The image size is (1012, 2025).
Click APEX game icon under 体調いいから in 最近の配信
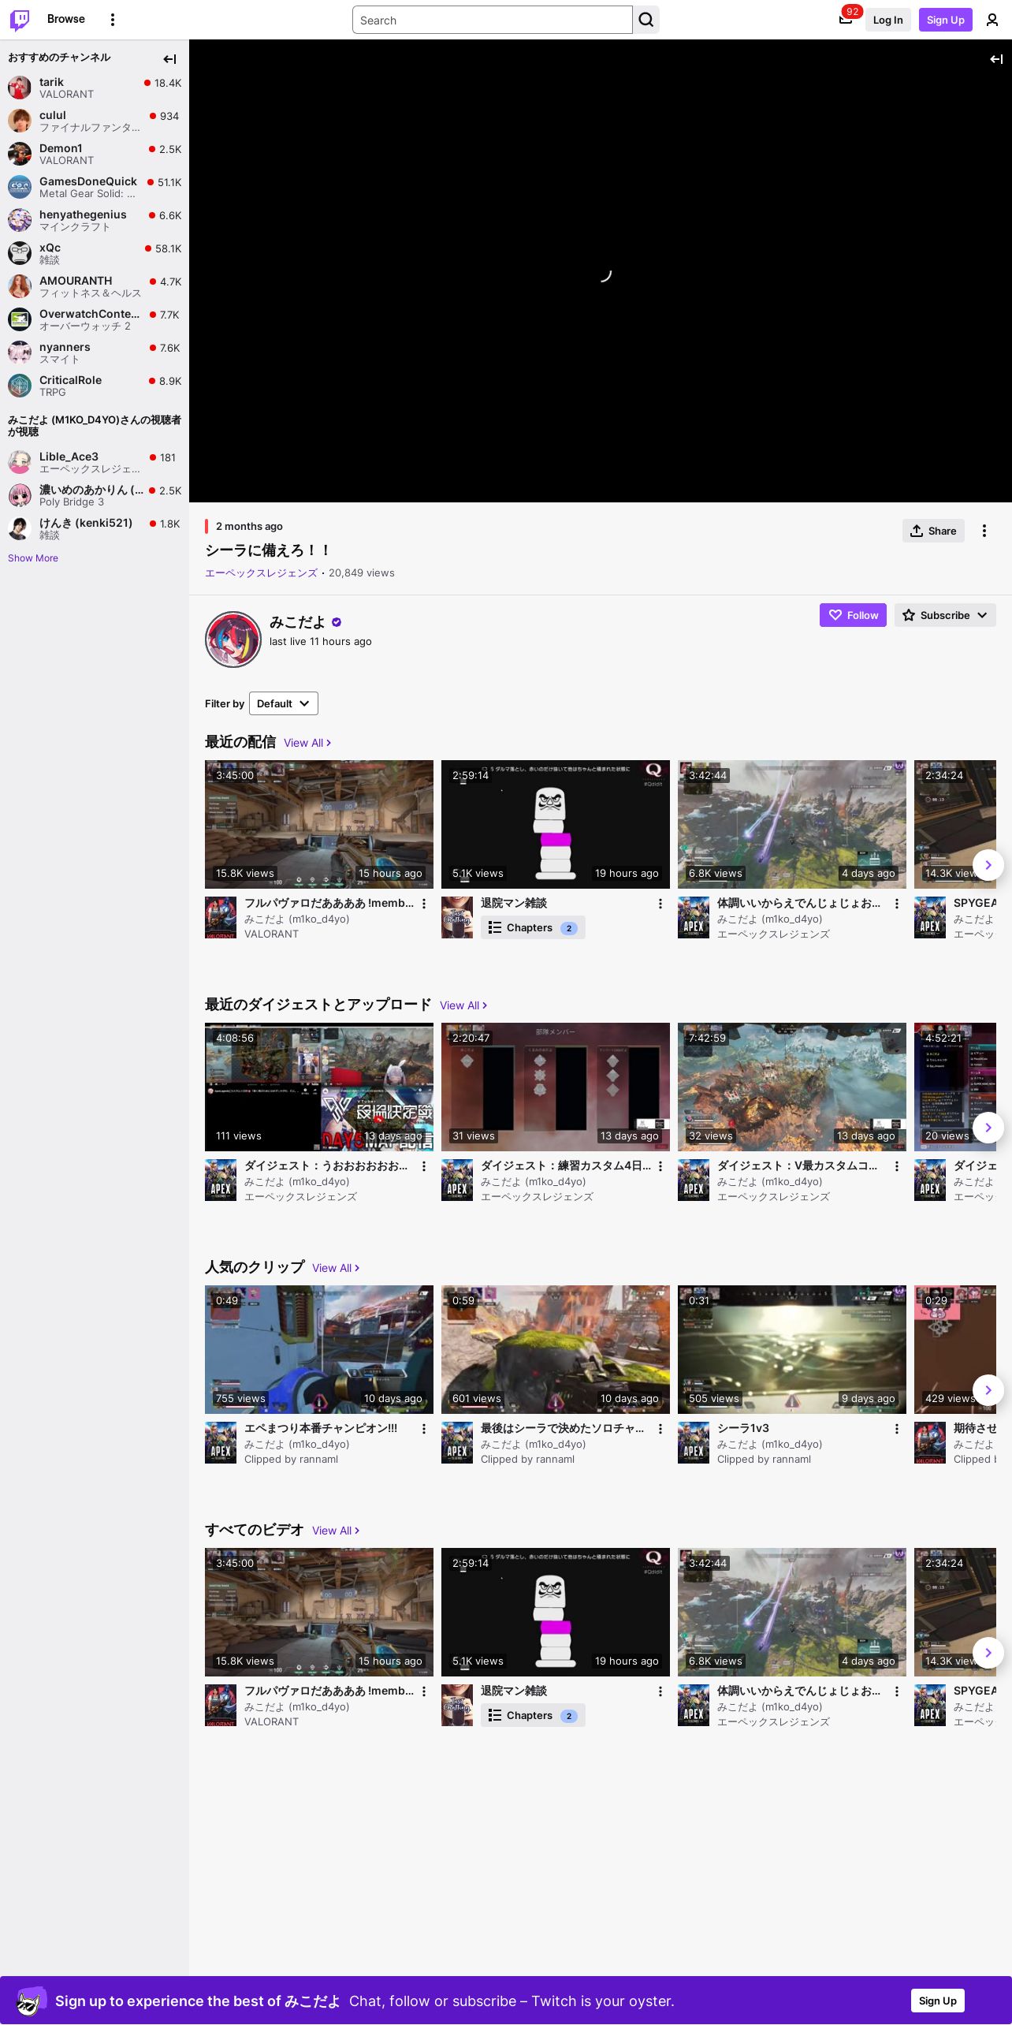click(x=694, y=917)
